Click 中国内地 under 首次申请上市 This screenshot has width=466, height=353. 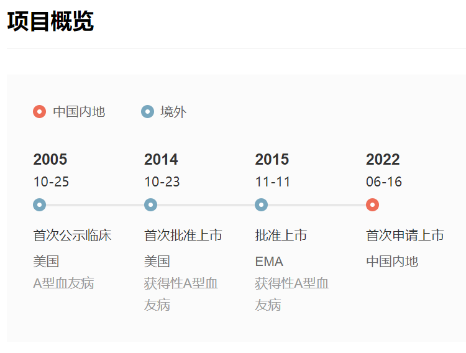click(392, 262)
